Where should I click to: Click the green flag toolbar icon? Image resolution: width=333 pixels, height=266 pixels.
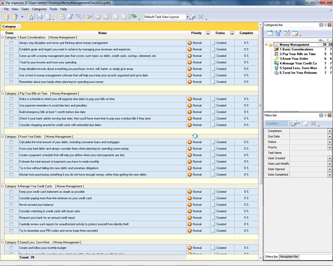click(134, 17)
